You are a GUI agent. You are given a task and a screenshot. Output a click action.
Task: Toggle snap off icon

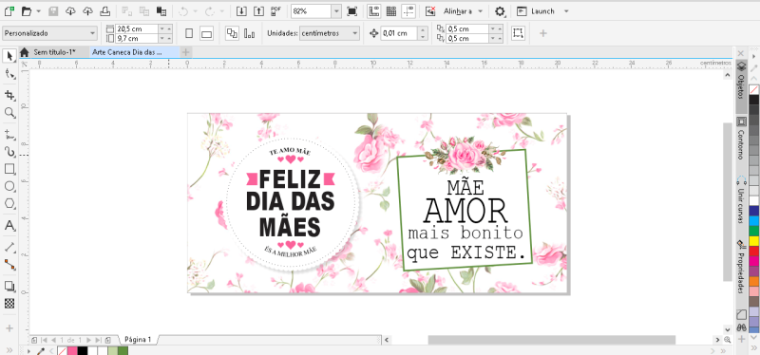click(x=429, y=11)
